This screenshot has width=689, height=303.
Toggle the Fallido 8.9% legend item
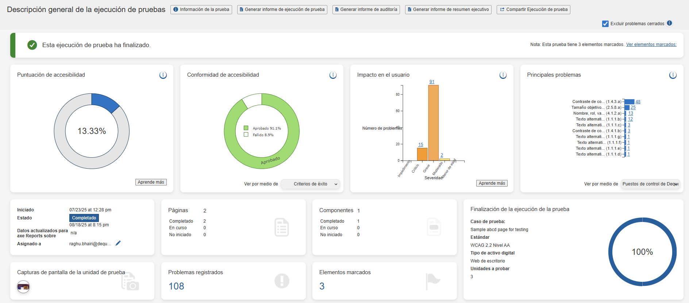pyautogui.click(x=259, y=135)
